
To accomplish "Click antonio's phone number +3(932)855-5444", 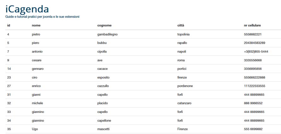I will [256, 52].
